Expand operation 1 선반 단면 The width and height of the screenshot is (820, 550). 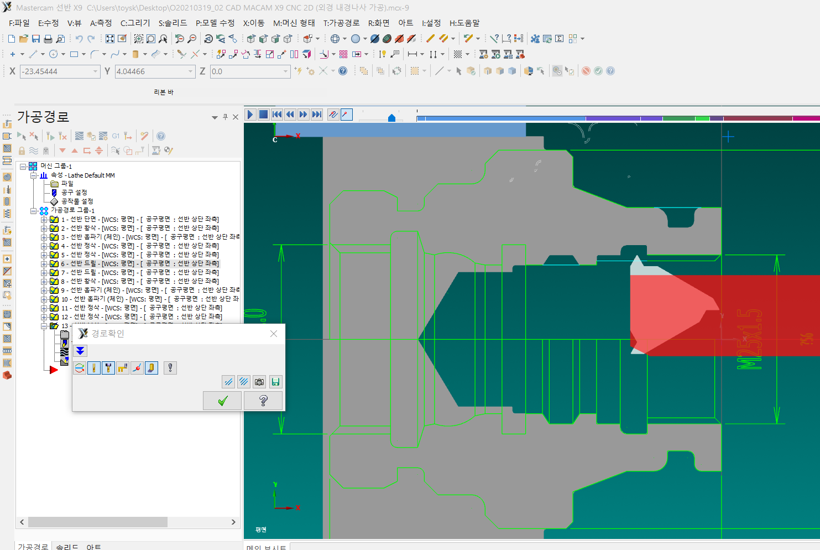44,220
